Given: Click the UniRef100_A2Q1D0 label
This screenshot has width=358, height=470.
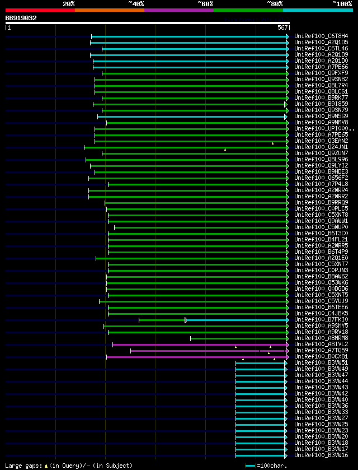Looking at the screenshot, I should (x=321, y=61).
